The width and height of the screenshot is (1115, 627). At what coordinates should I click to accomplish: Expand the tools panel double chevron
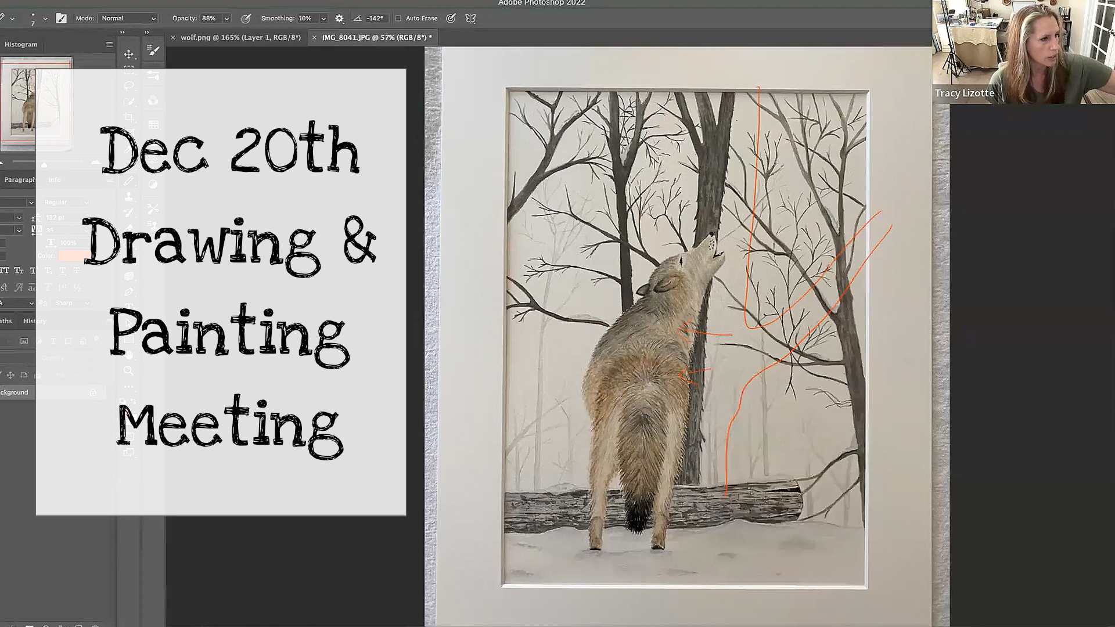click(123, 32)
